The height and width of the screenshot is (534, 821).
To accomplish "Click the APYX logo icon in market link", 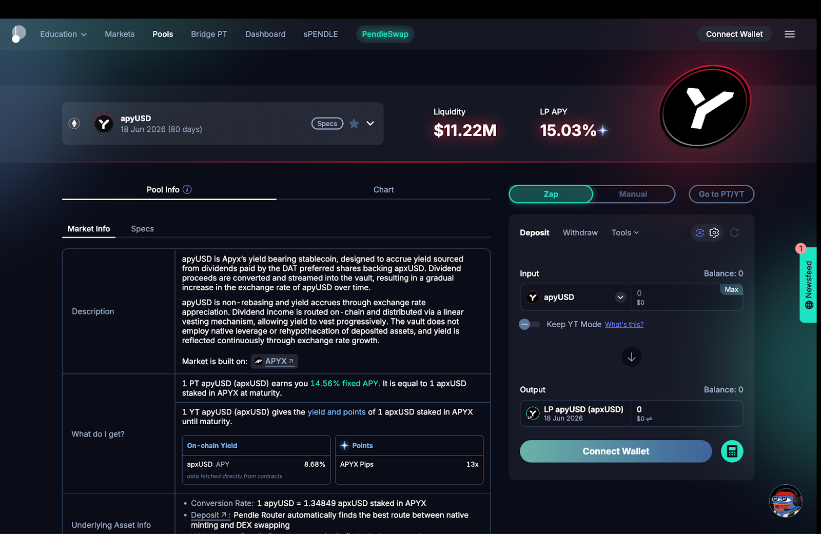I will pos(259,361).
